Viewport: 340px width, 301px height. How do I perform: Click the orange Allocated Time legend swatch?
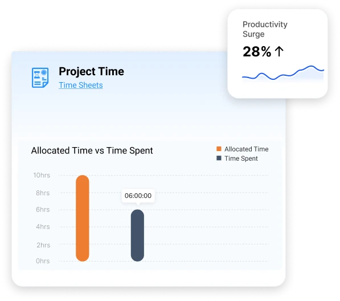[219, 149]
